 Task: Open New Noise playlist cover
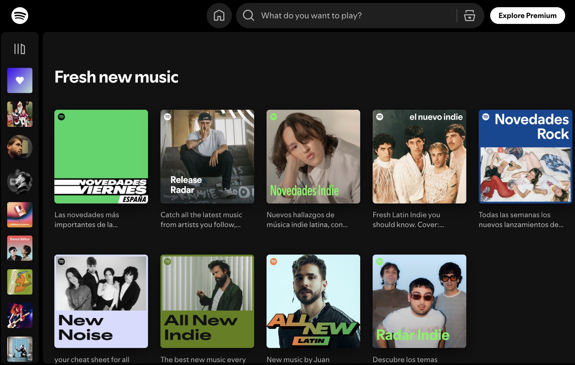[x=101, y=301]
